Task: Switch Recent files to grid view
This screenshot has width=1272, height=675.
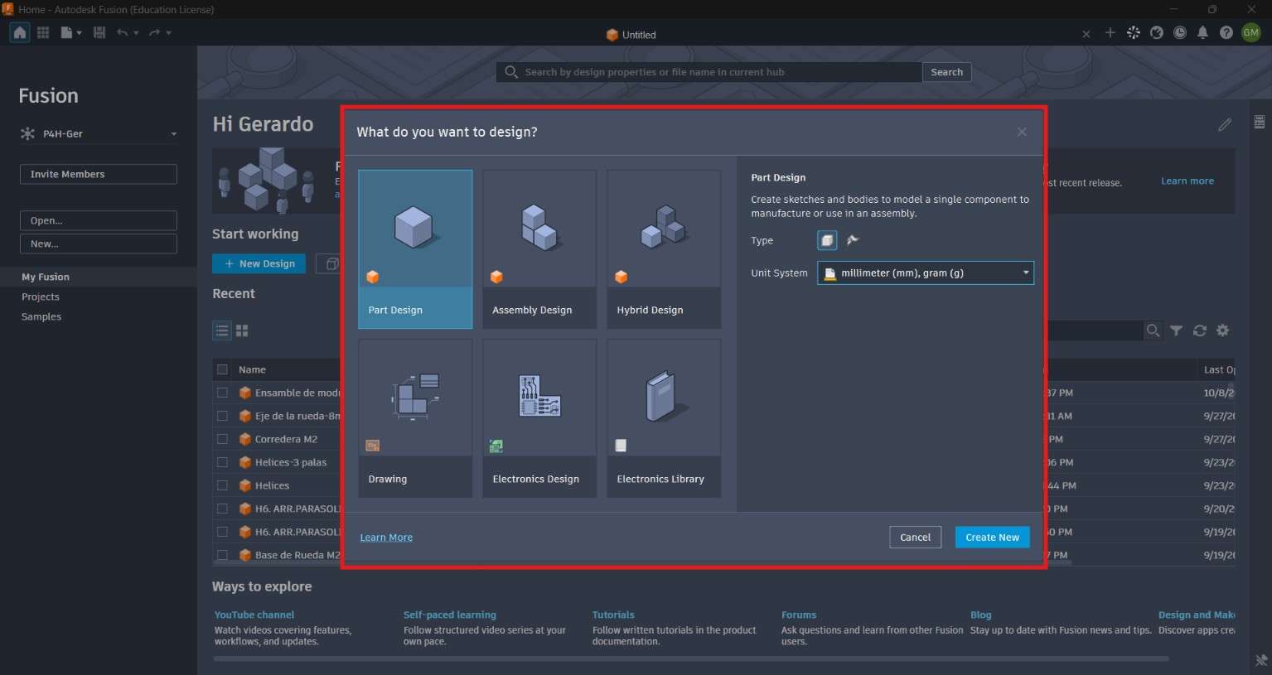Action: 242,330
